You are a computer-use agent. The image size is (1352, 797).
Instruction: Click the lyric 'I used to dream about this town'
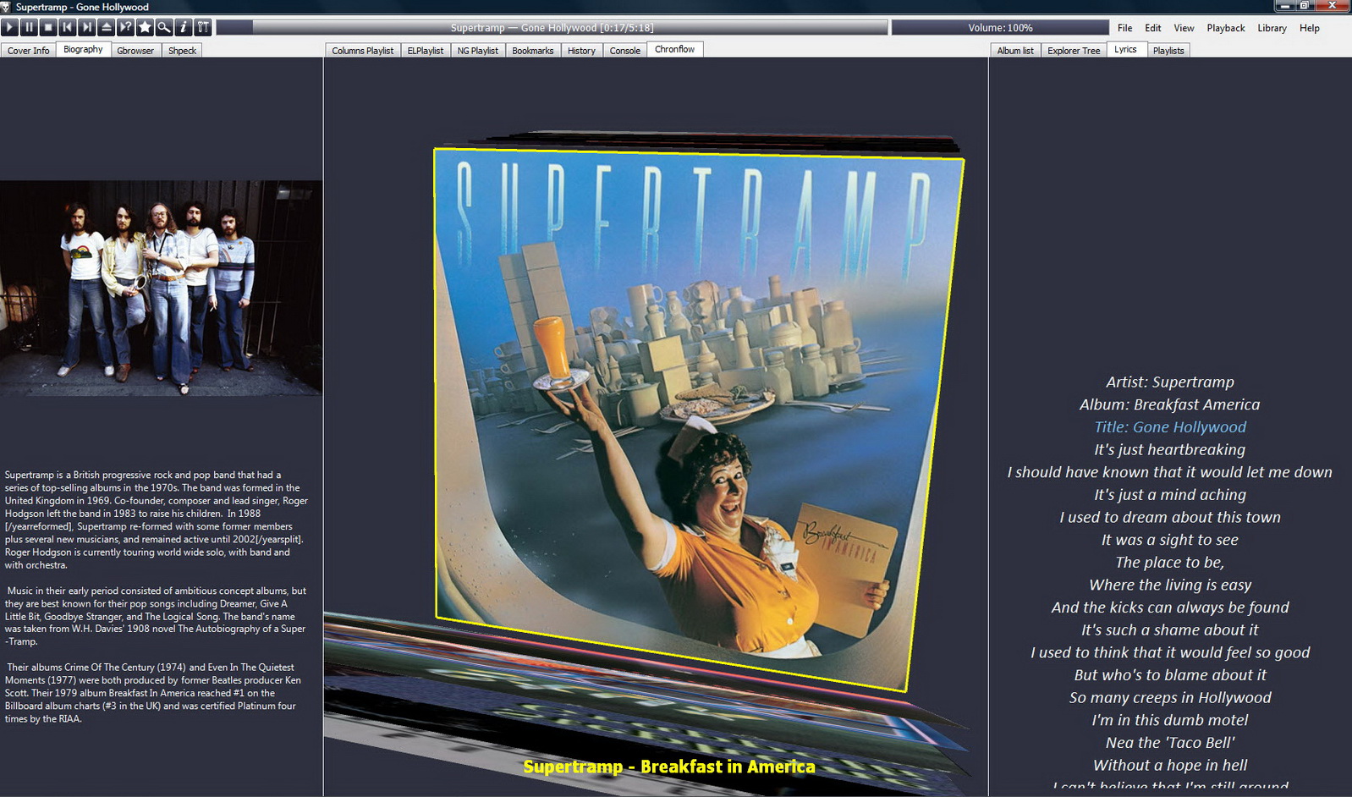point(1170,517)
